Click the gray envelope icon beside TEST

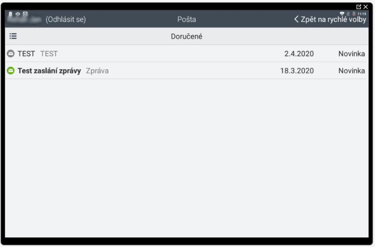(x=10, y=54)
